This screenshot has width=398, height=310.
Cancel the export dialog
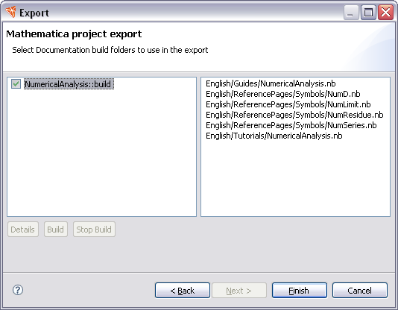point(360,291)
